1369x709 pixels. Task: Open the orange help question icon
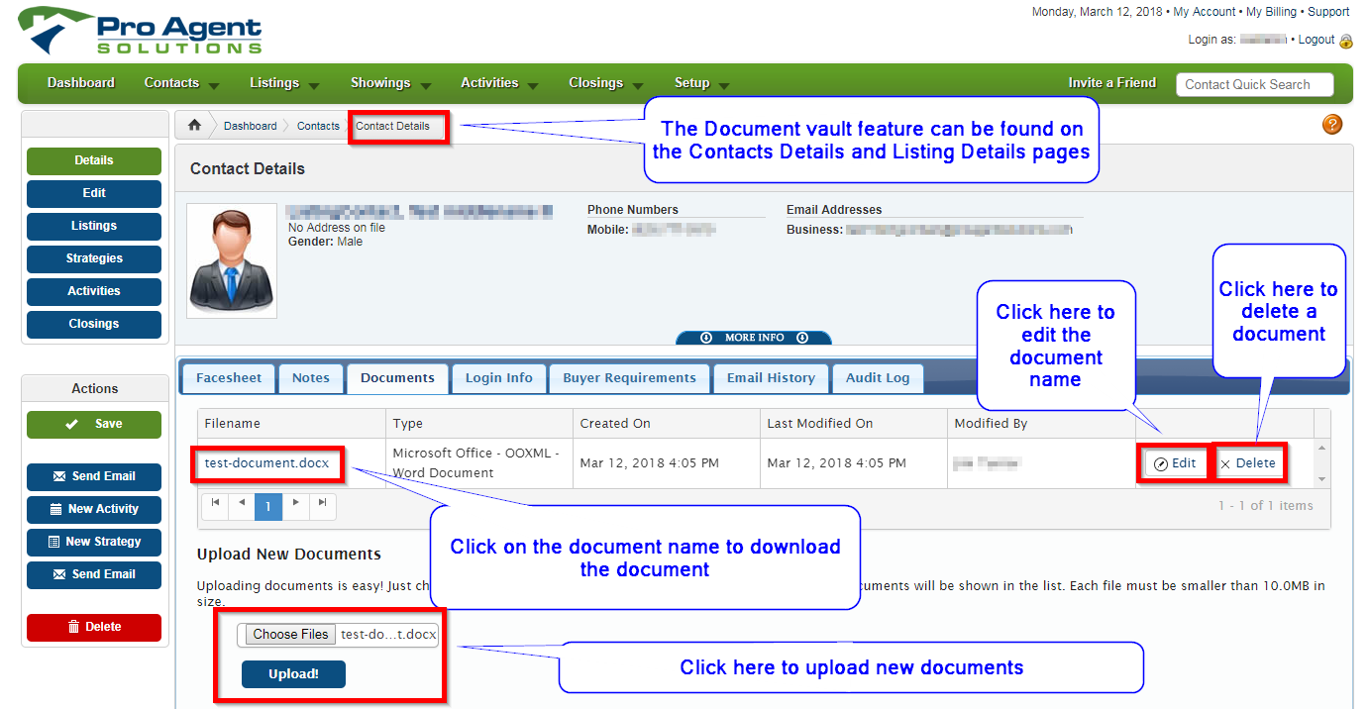tap(1332, 124)
